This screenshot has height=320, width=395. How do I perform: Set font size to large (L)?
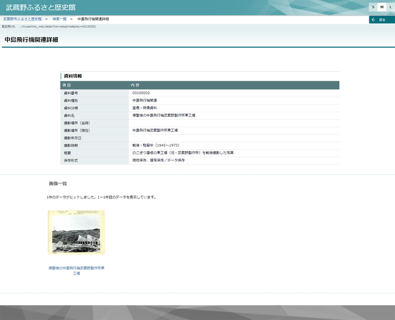coord(389,7)
